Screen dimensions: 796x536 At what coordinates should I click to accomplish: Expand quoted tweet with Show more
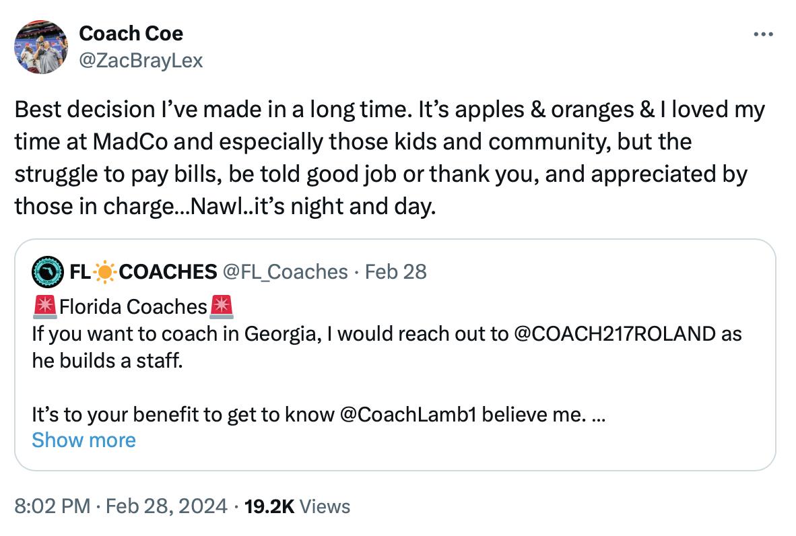point(84,440)
